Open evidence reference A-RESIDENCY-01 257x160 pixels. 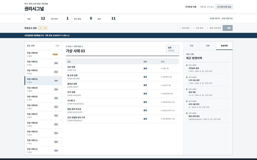pos(168,119)
